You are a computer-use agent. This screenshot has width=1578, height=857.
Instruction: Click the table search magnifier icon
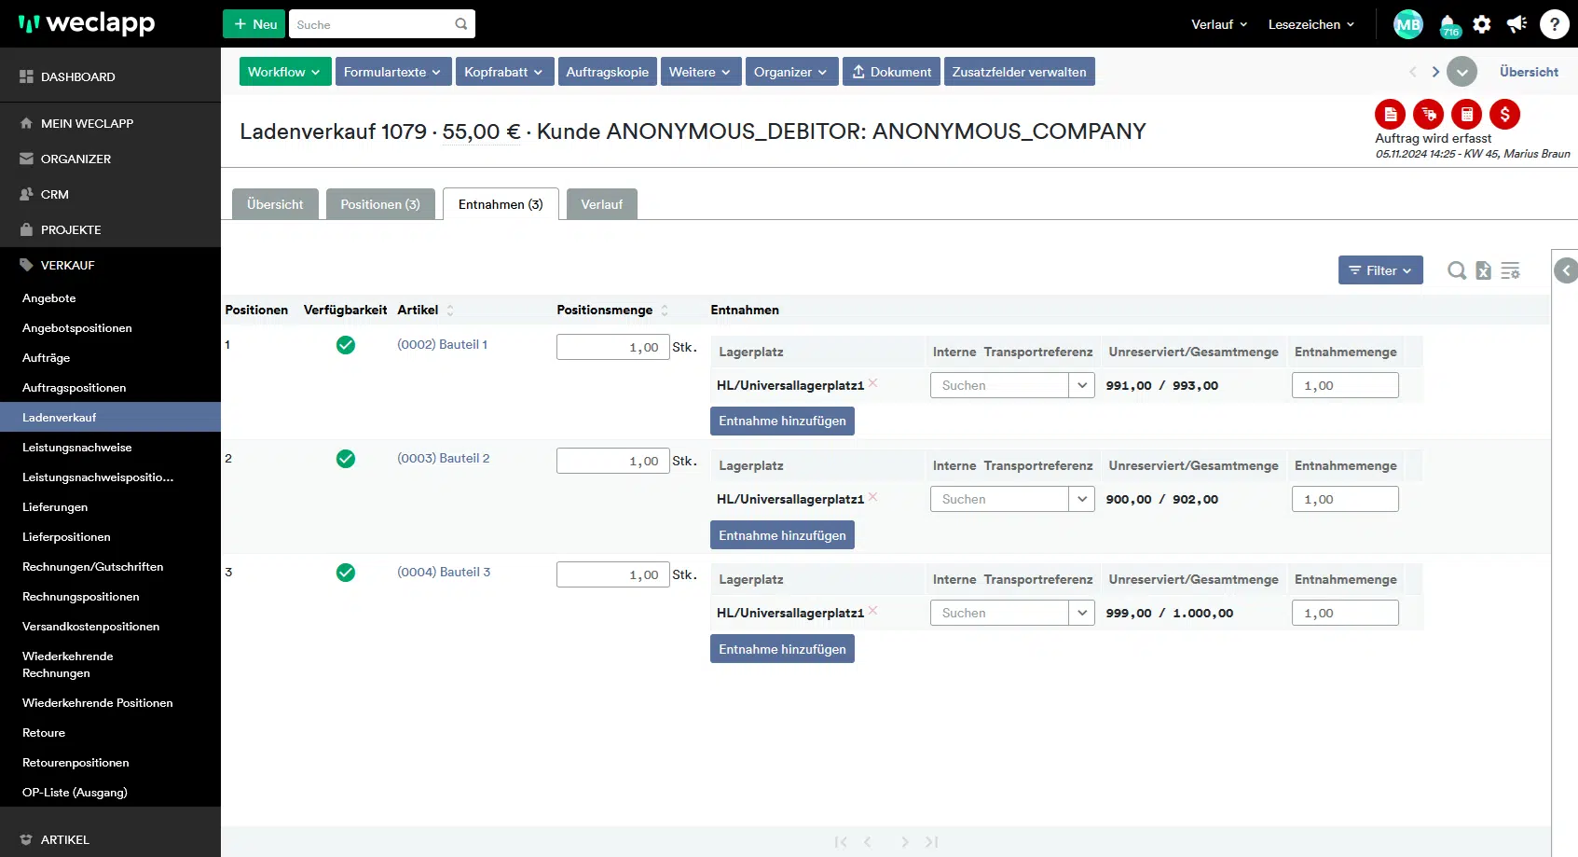pyautogui.click(x=1456, y=270)
